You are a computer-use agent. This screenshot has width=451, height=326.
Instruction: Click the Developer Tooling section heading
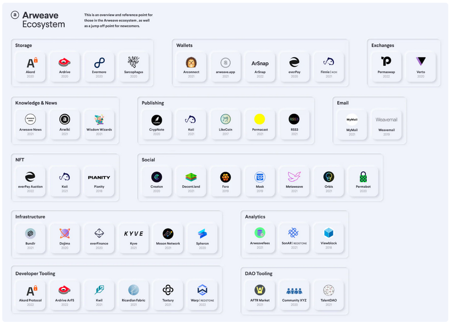point(35,273)
